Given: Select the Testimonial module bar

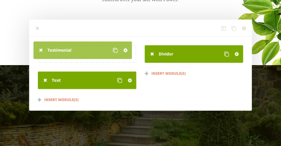Looking at the screenshot, I should click(83, 50).
